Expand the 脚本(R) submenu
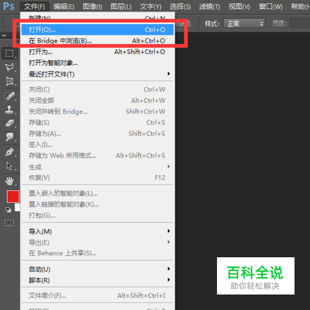 point(97,280)
